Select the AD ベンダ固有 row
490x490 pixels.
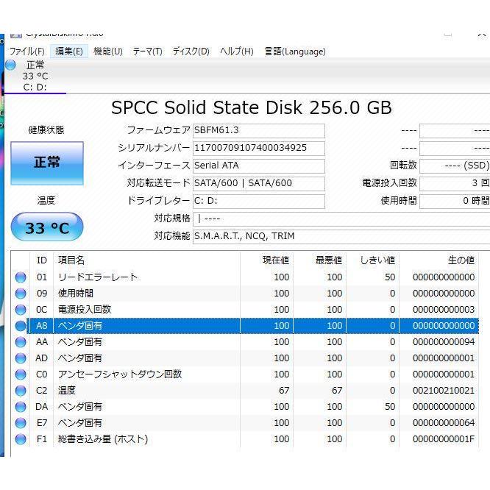245,358
